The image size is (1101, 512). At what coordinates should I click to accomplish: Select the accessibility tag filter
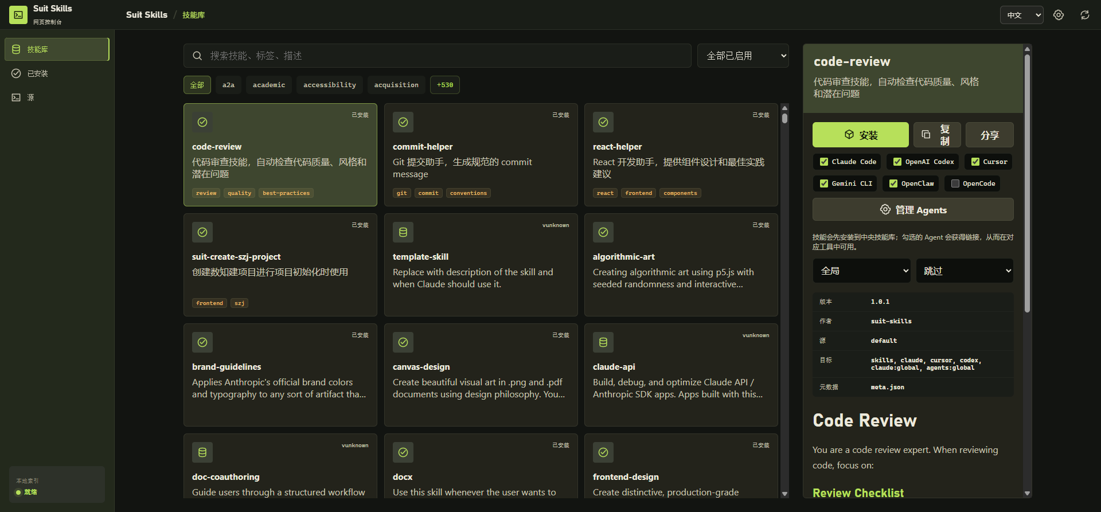point(329,85)
